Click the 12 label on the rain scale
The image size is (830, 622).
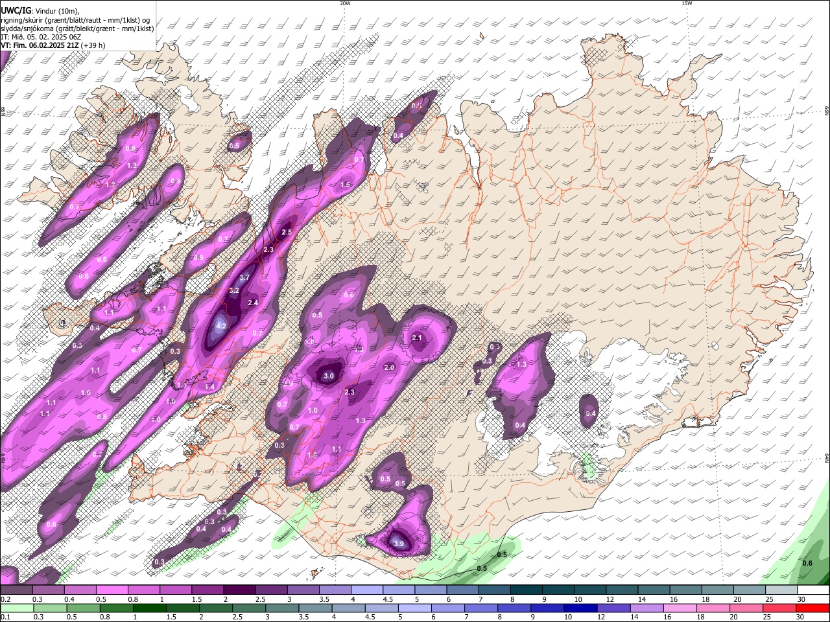(x=600, y=617)
